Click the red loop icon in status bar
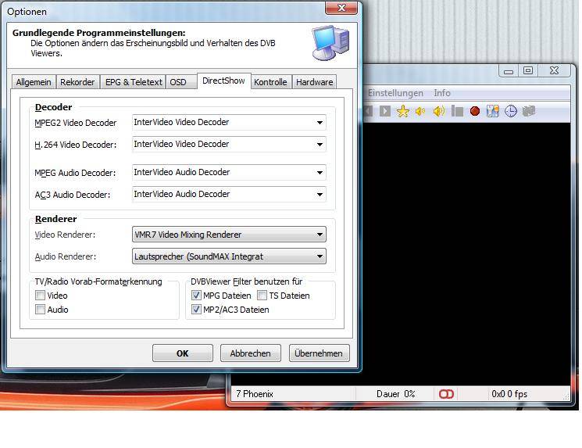The image size is (582, 448). tap(446, 394)
